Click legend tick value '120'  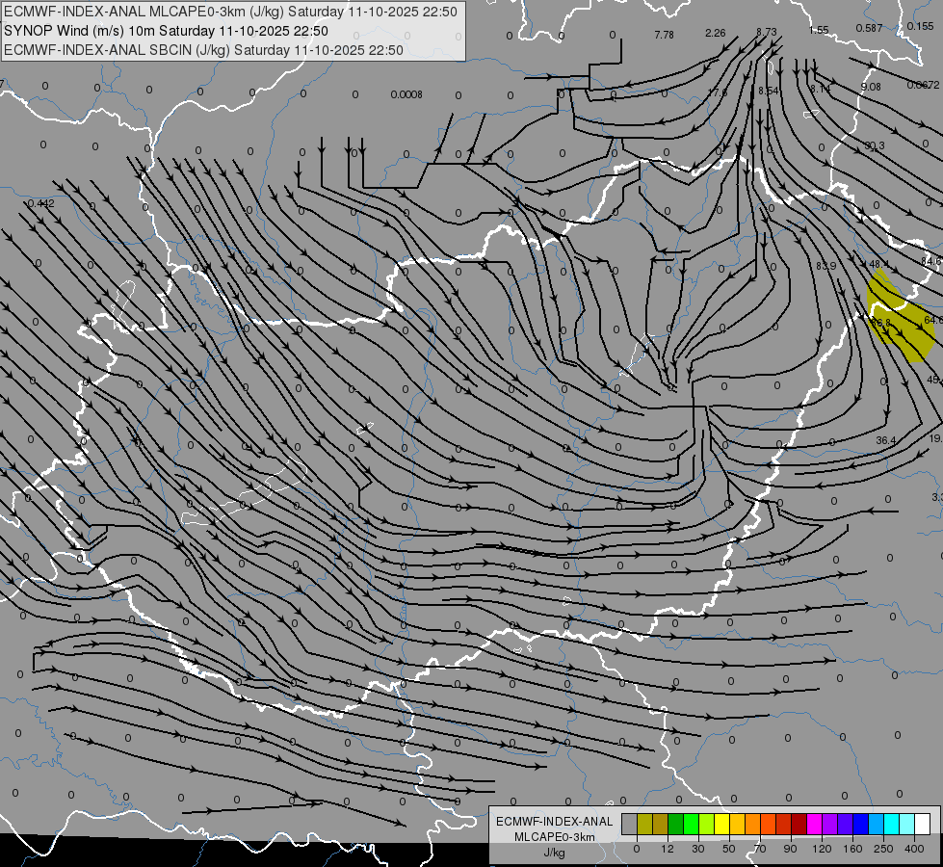(x=822, y=849)
